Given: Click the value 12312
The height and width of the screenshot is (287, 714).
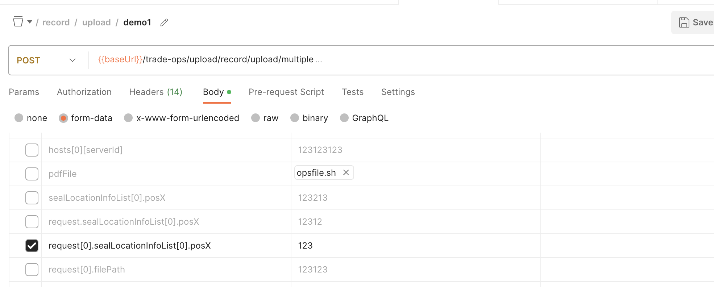Looking at the screenshot, I should pos(310,222).
